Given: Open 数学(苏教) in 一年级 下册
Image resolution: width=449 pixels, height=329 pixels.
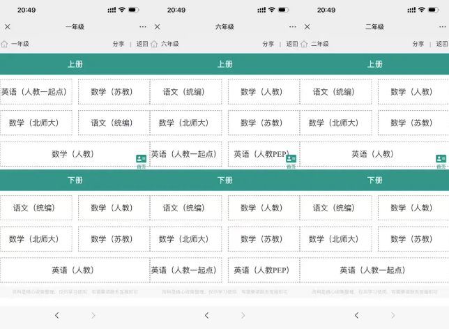Looking at the screenshot, I should click(x=114, y=239).
